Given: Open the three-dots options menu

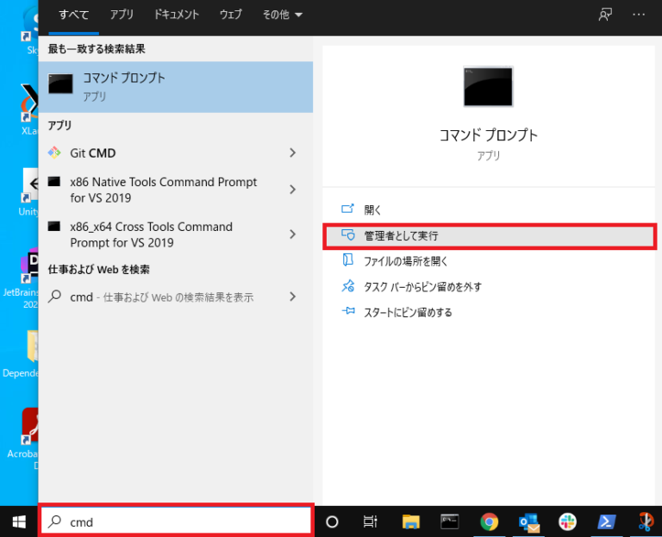Looking at the screenshot, I should (x=639, y=15).
